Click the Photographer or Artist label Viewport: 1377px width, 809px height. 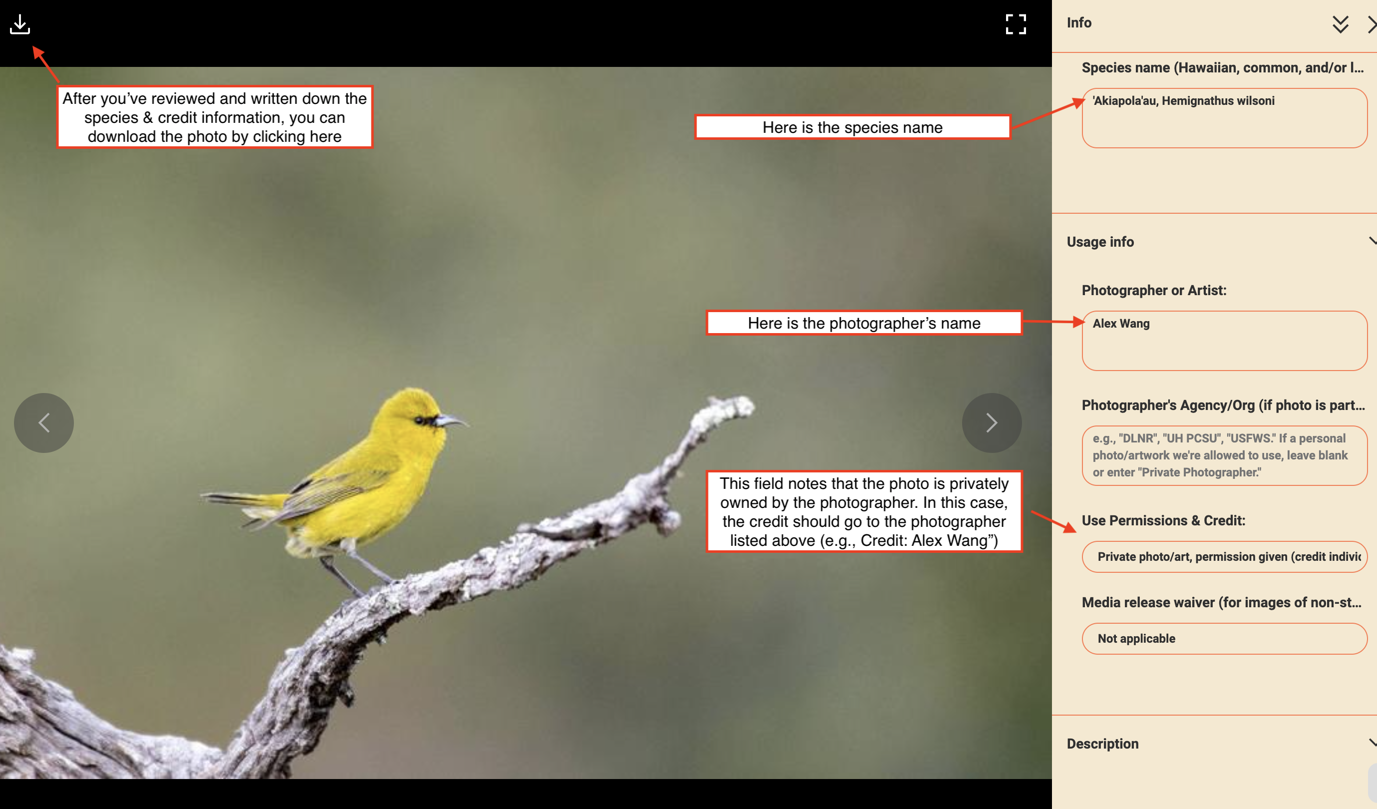pyautogui.click(x=1153, y=290)
